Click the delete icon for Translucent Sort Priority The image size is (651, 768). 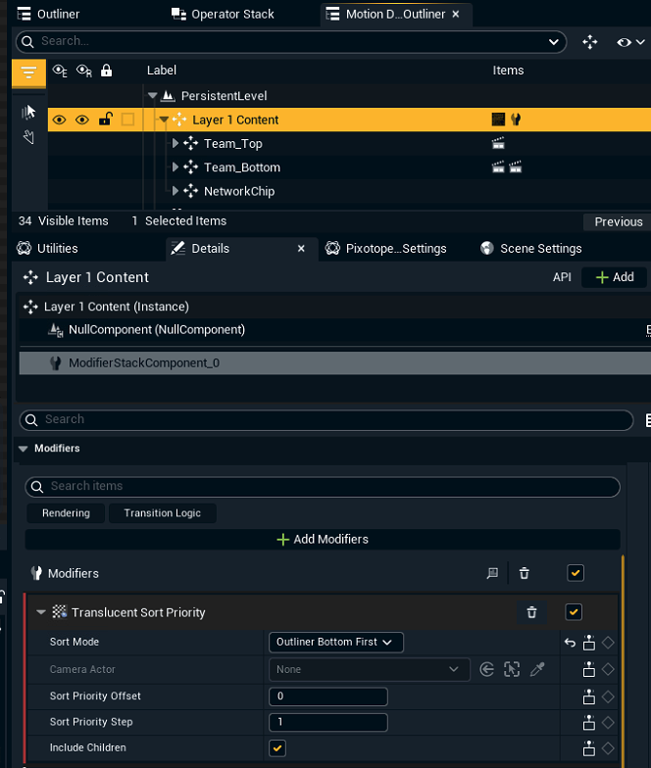(531, 612)
